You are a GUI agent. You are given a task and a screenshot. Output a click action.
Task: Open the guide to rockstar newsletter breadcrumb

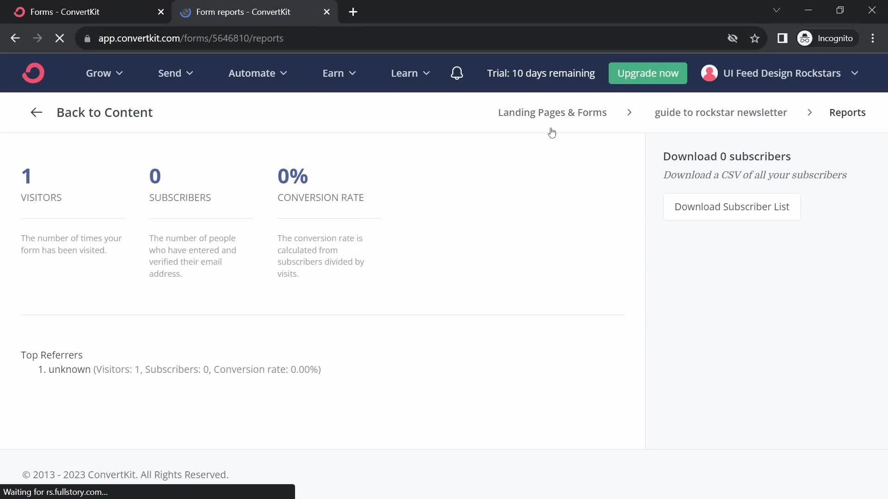tap(721, 112)
